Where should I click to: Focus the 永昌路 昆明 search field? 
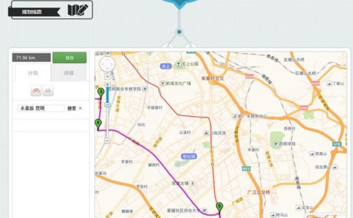[x=41, y=108]
